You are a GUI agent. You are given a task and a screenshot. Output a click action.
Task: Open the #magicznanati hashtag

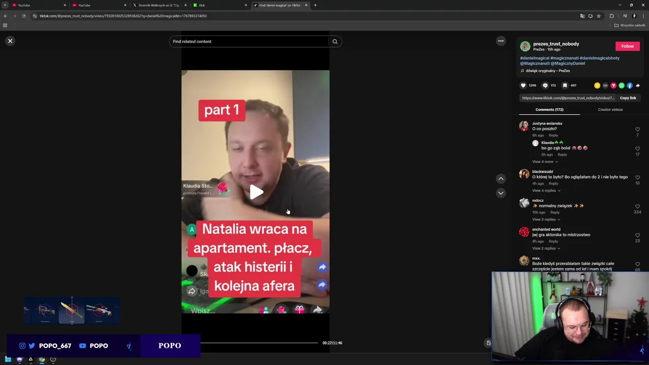tap(564, 58)
